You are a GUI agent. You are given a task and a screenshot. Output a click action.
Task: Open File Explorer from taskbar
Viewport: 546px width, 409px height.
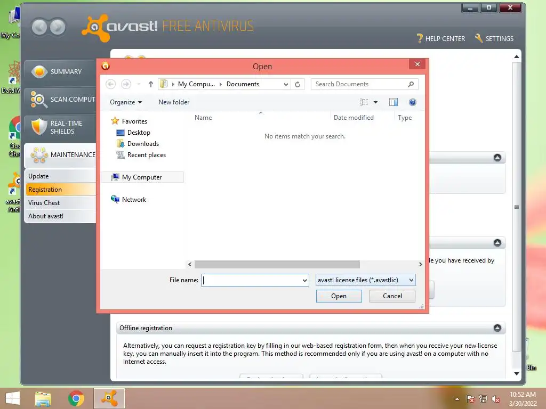43,398
